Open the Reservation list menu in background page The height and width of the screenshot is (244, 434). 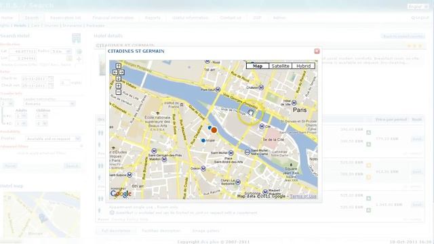pos(66,18)
